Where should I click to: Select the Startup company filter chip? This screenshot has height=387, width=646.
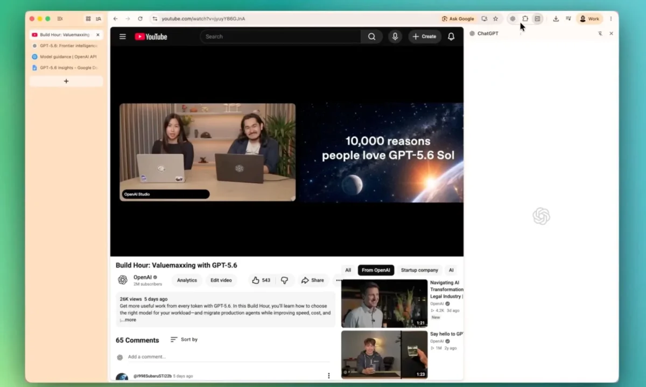pyautogui.click(x=419, y=270)
